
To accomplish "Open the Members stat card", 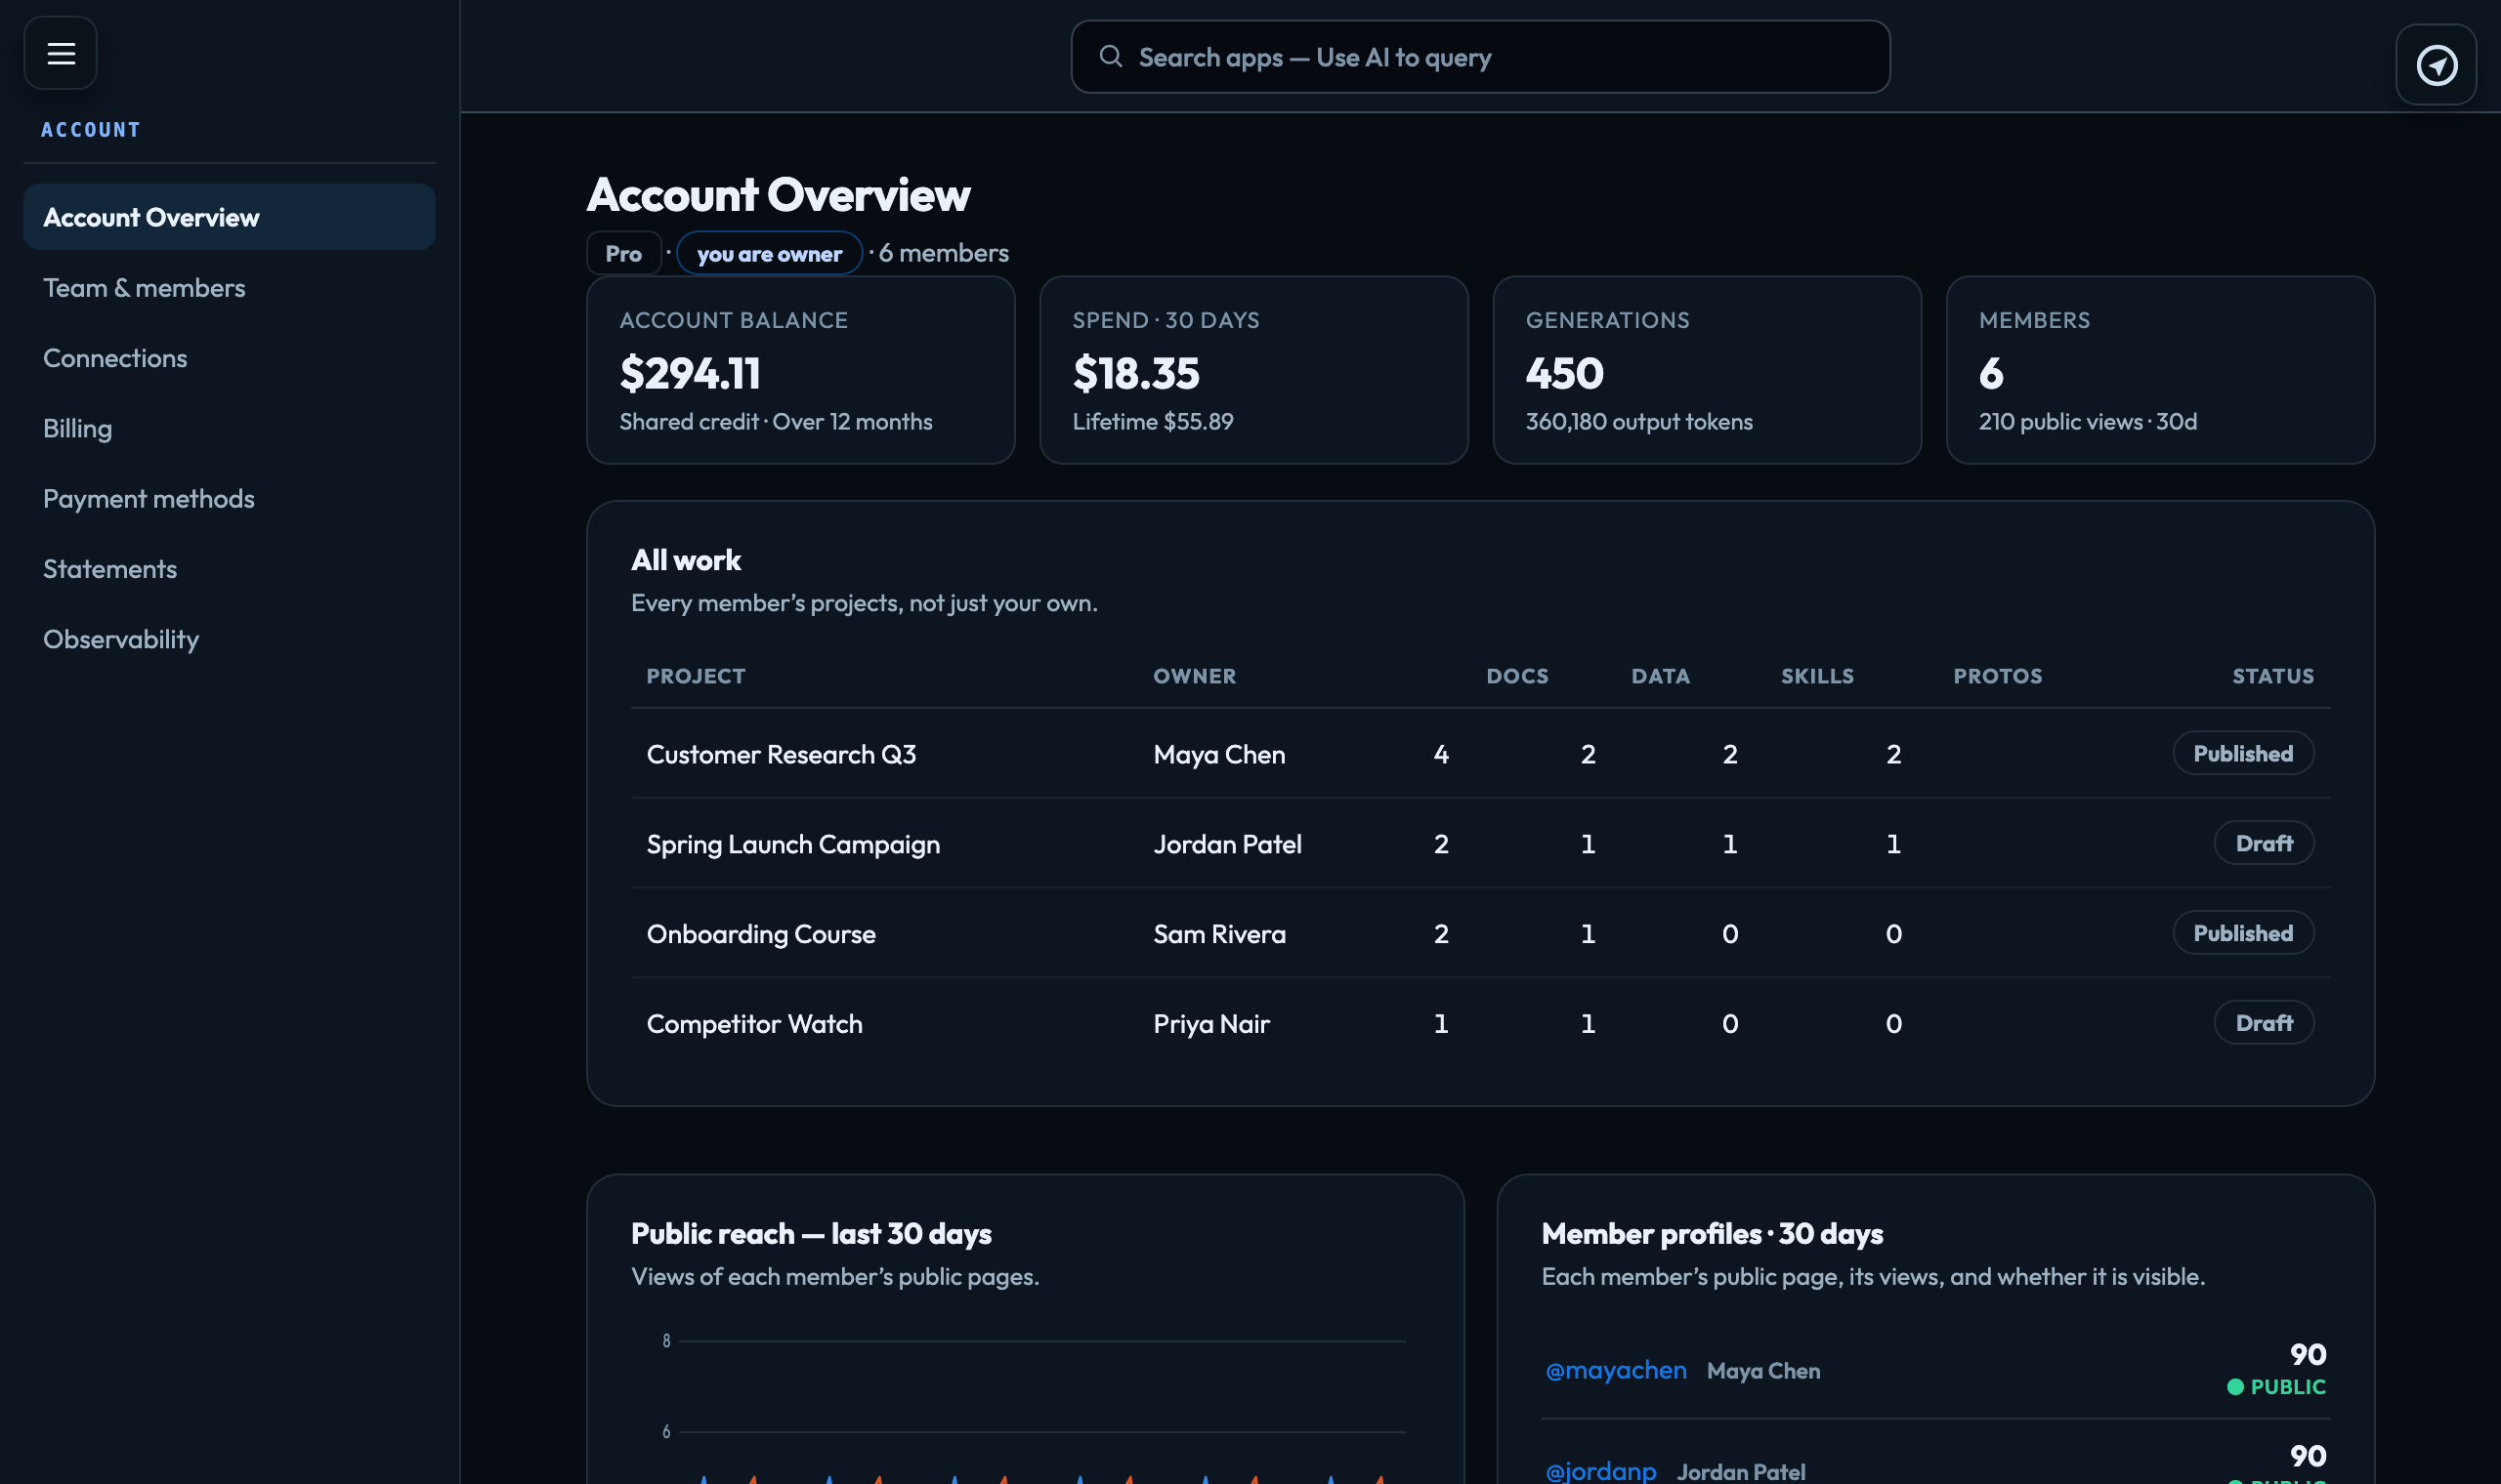I will [x=2160, y=370].
